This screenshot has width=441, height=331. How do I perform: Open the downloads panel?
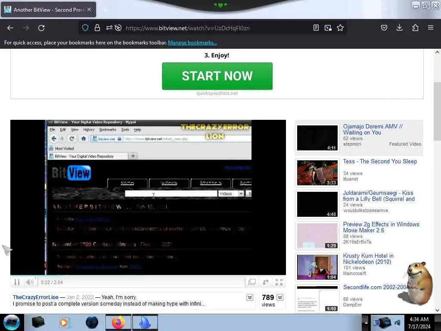click(x=399, y=28)
